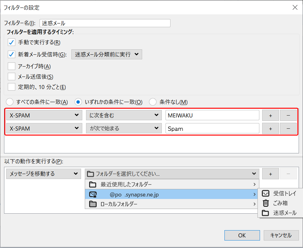Open the X-SPAM dropdown in the Spam row
303x248 pixels.
44,128
